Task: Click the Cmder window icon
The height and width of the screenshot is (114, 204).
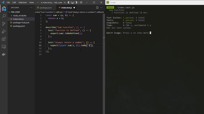Action: (x=108, y=2)
